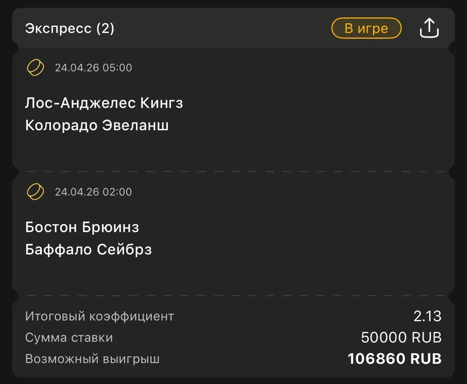Select the 24.04.26 02:00 match date
Screen dimensions: 467x384
(x=93, y=192)
